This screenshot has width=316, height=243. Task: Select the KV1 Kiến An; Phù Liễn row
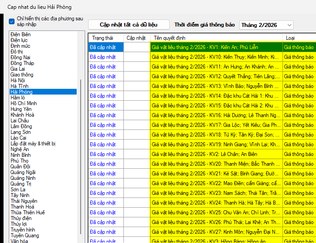(205, 47)
